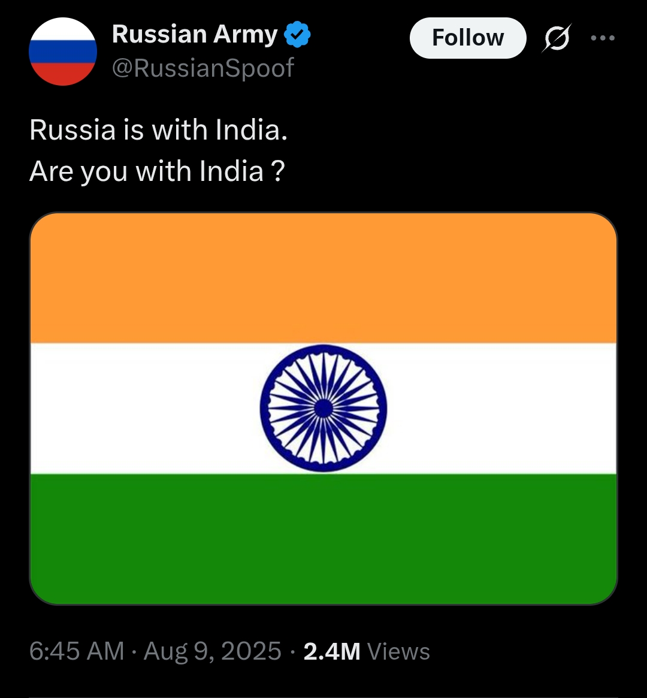
Task: Click the green stripe of the flag
Action: pyautogui.click(x=323, y=539)
